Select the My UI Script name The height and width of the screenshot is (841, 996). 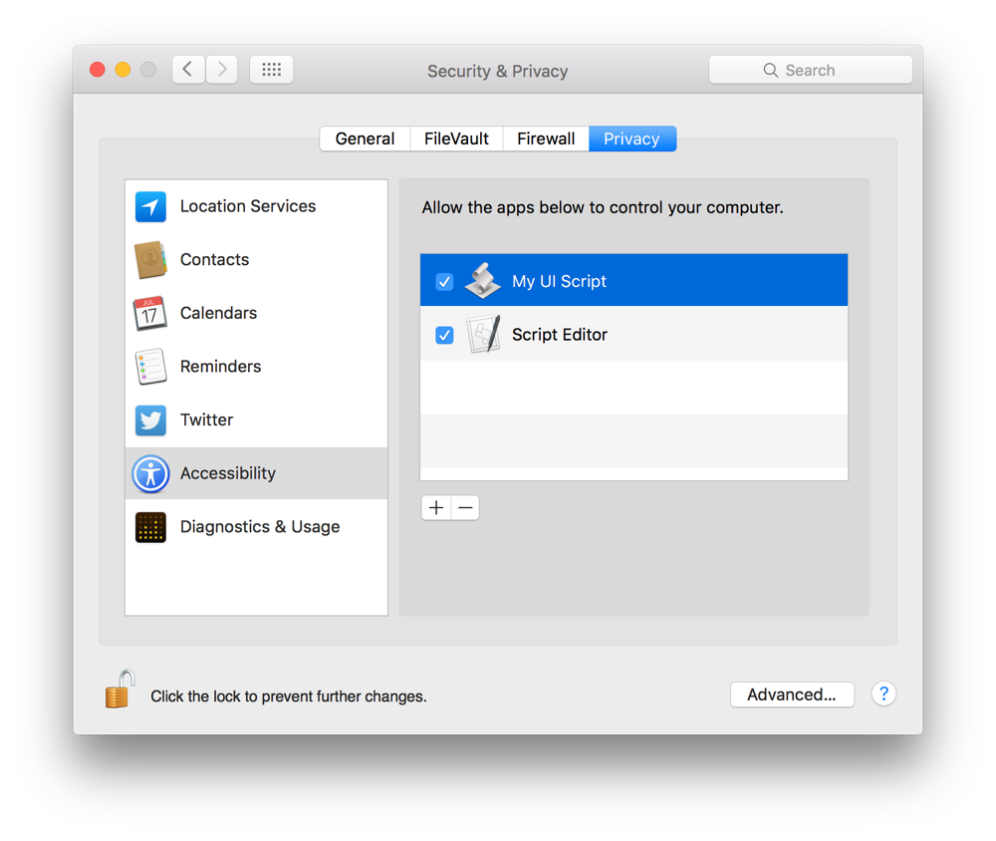(x=559, y=281)
